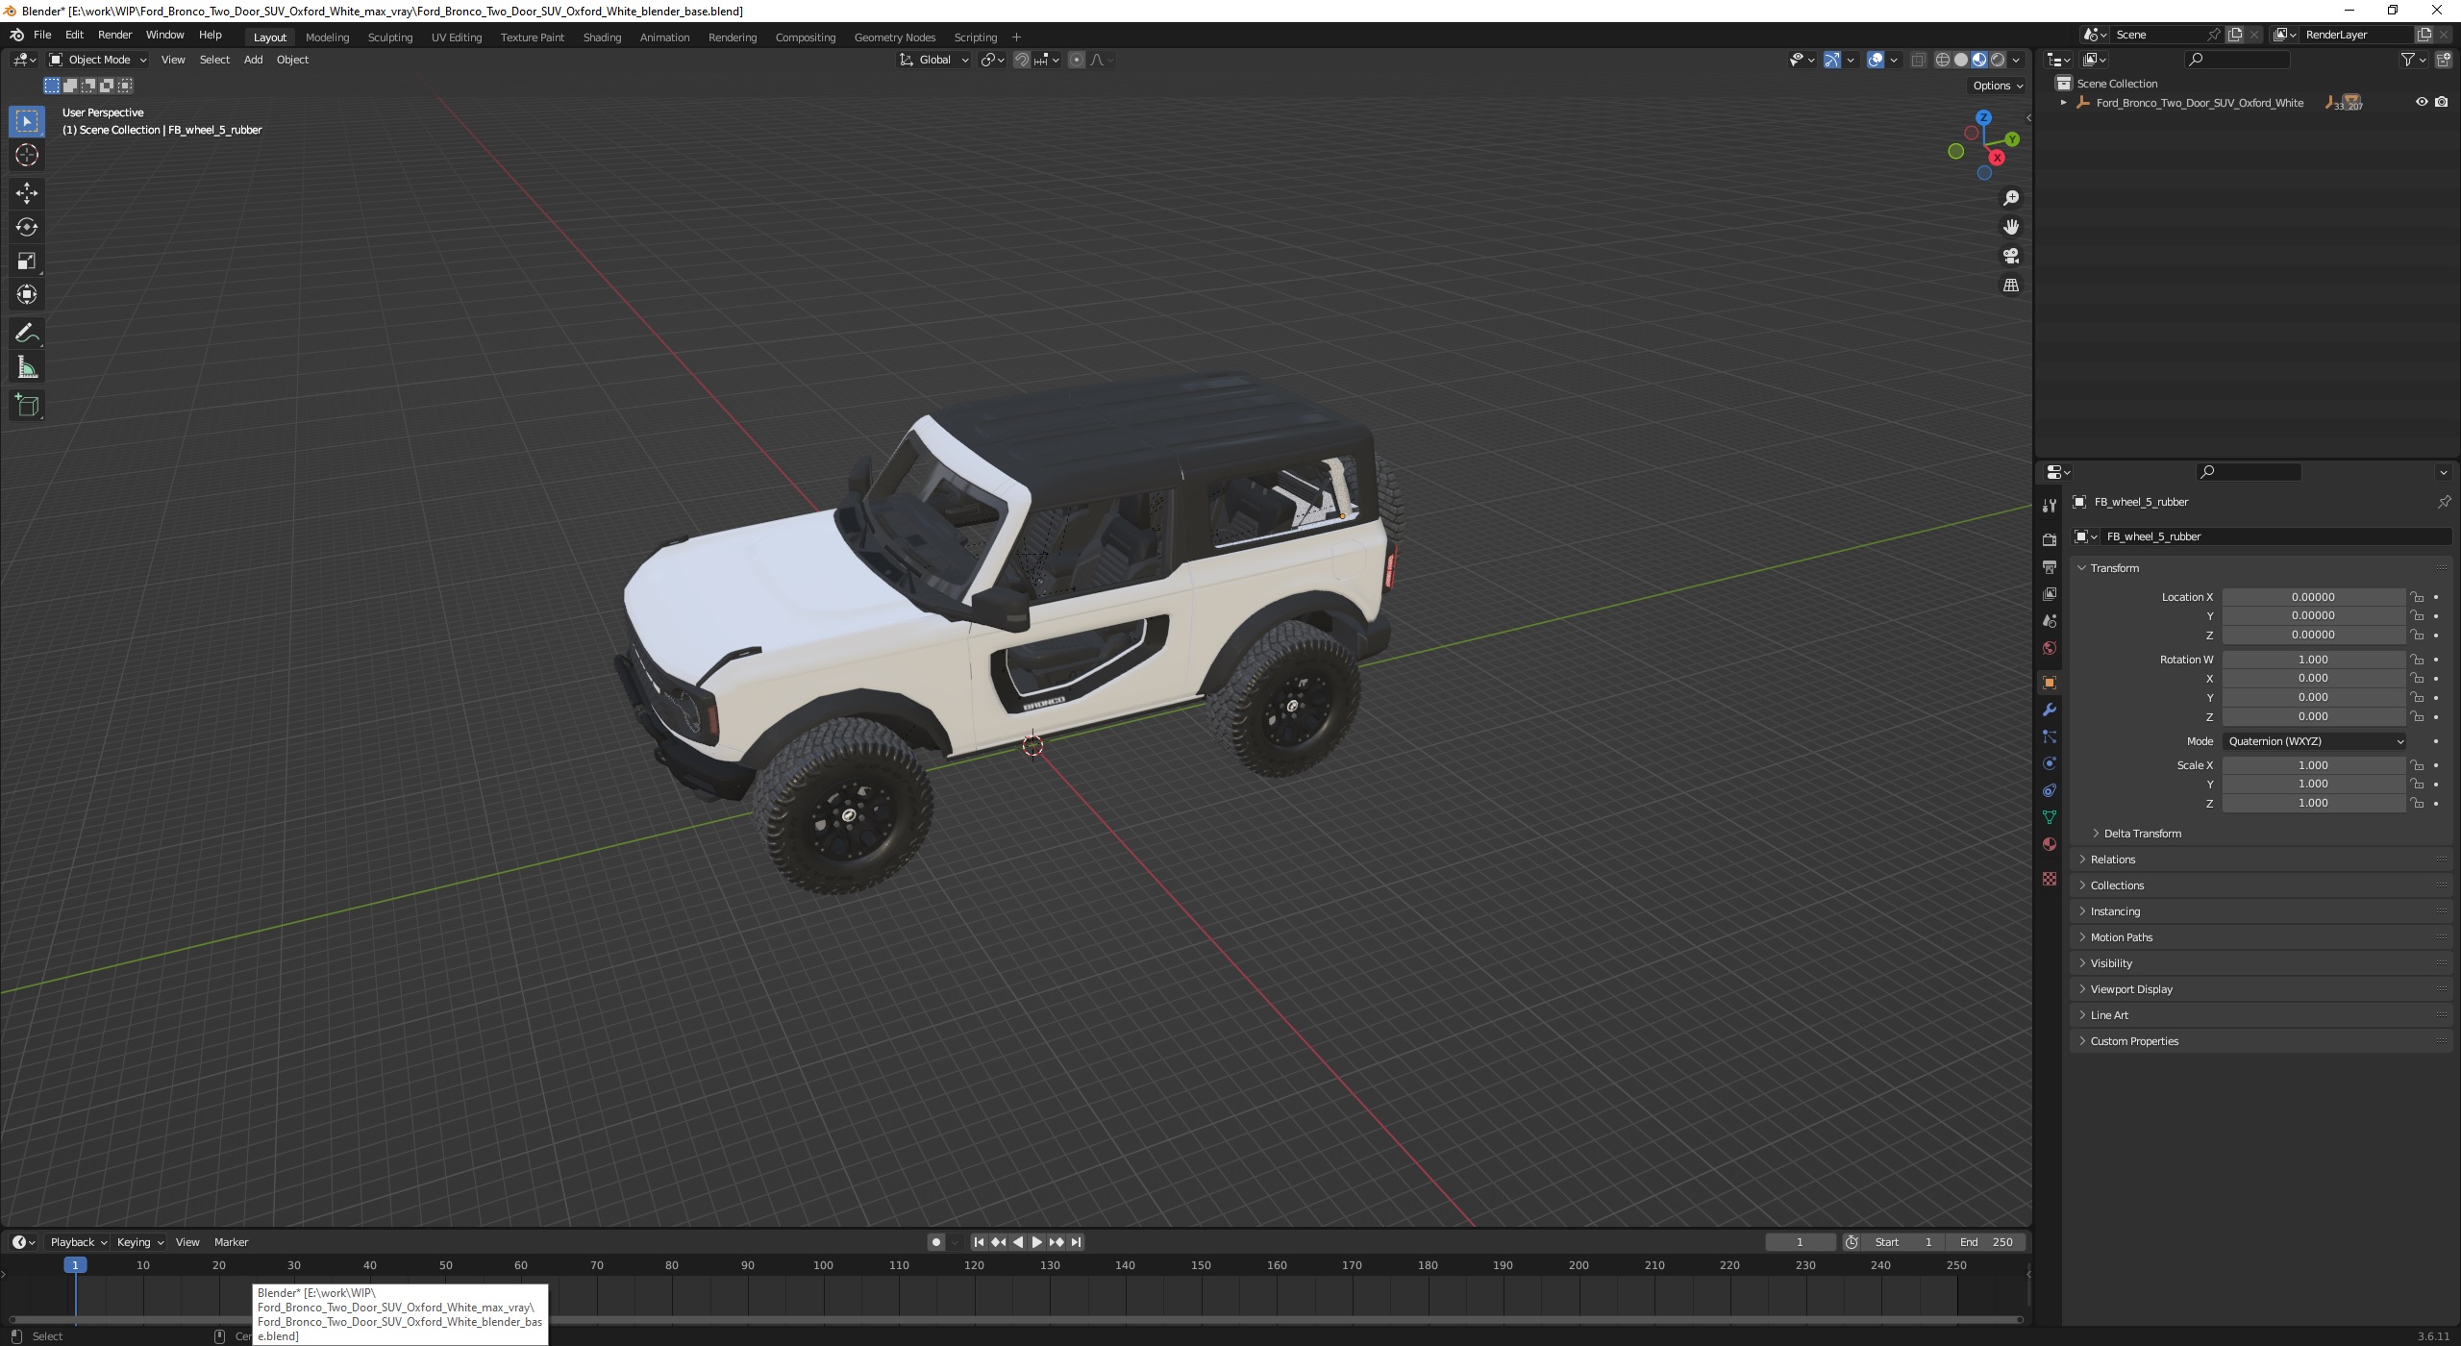Select the Annotate pencil tool
2461x1346 pixels.
27,334
